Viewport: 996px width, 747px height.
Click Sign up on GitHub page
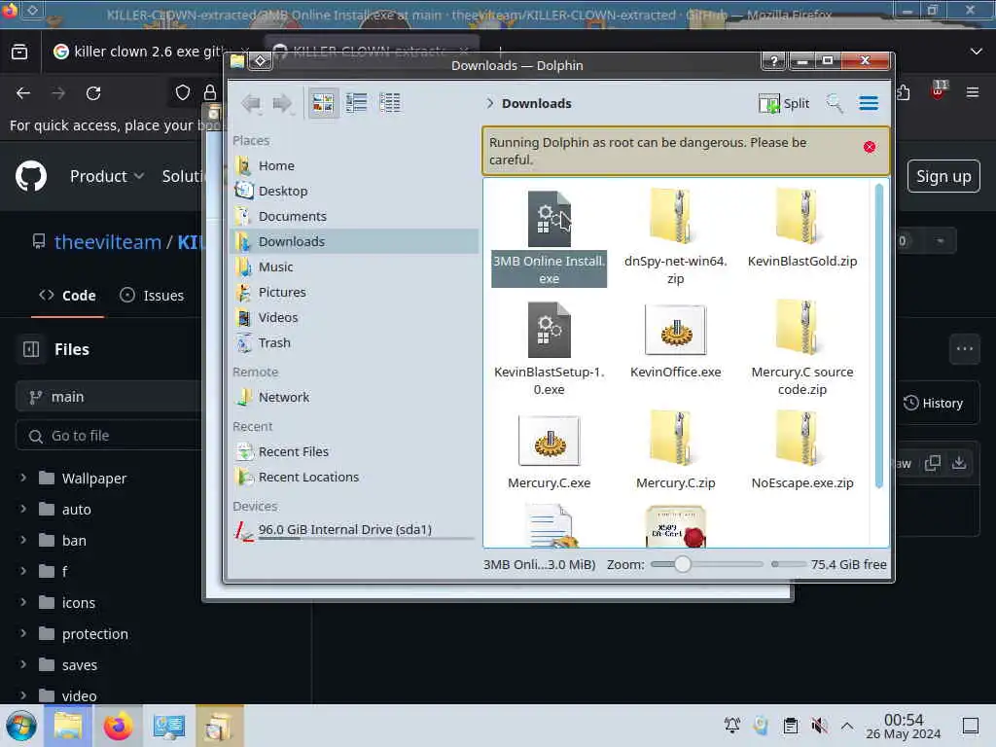point(943,177)
